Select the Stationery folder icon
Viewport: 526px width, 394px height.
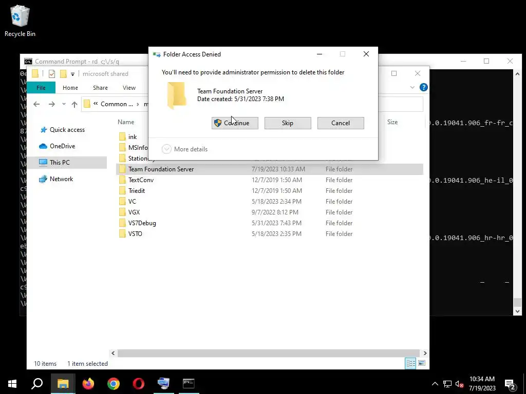coord(122,158)
